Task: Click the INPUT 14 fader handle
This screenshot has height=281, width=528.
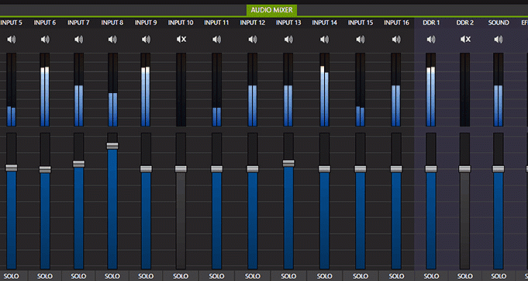Action: click(x=325, y=169)
